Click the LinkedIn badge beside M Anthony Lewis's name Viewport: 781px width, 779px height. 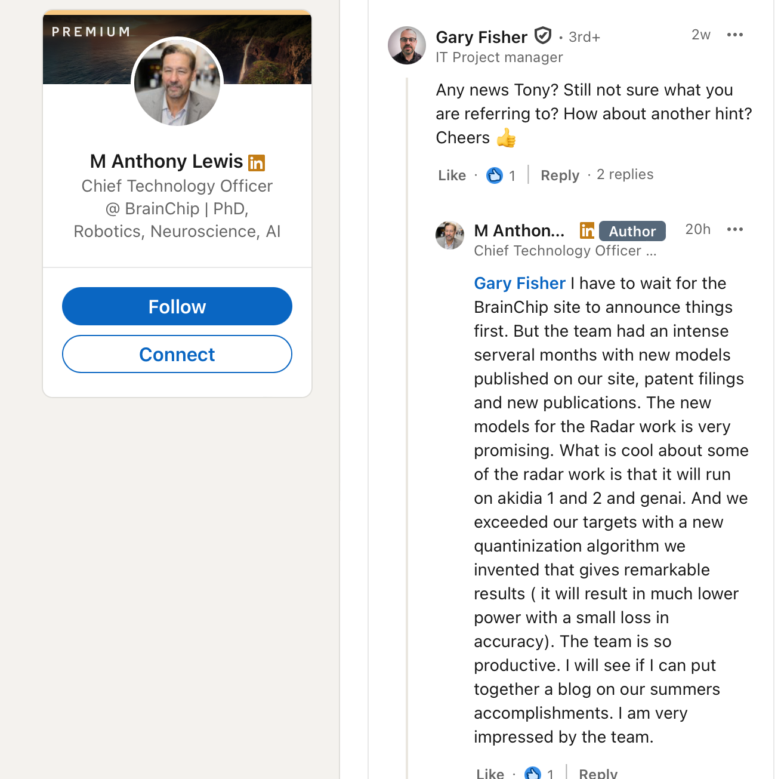coord(257,162)
